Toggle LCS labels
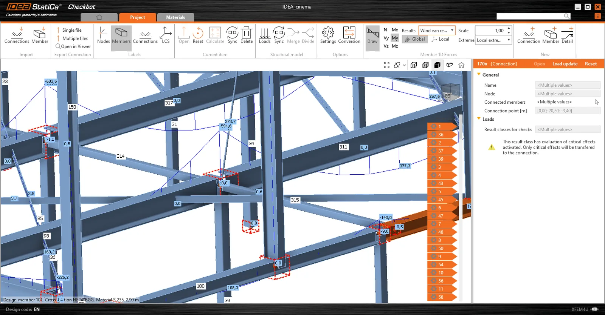 tap(166, 35)
